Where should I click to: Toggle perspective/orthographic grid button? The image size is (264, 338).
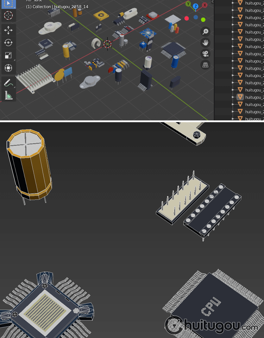[x=205, y=65]
